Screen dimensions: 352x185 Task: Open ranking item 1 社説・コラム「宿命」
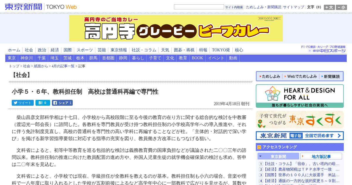click(302, 164)
